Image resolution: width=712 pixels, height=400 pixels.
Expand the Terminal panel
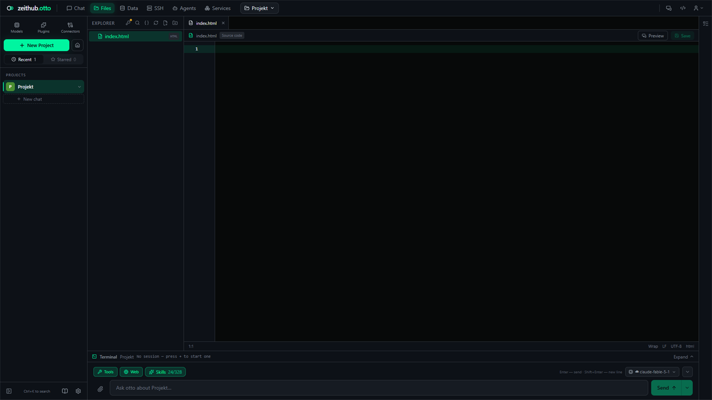(x=683, y=357)
